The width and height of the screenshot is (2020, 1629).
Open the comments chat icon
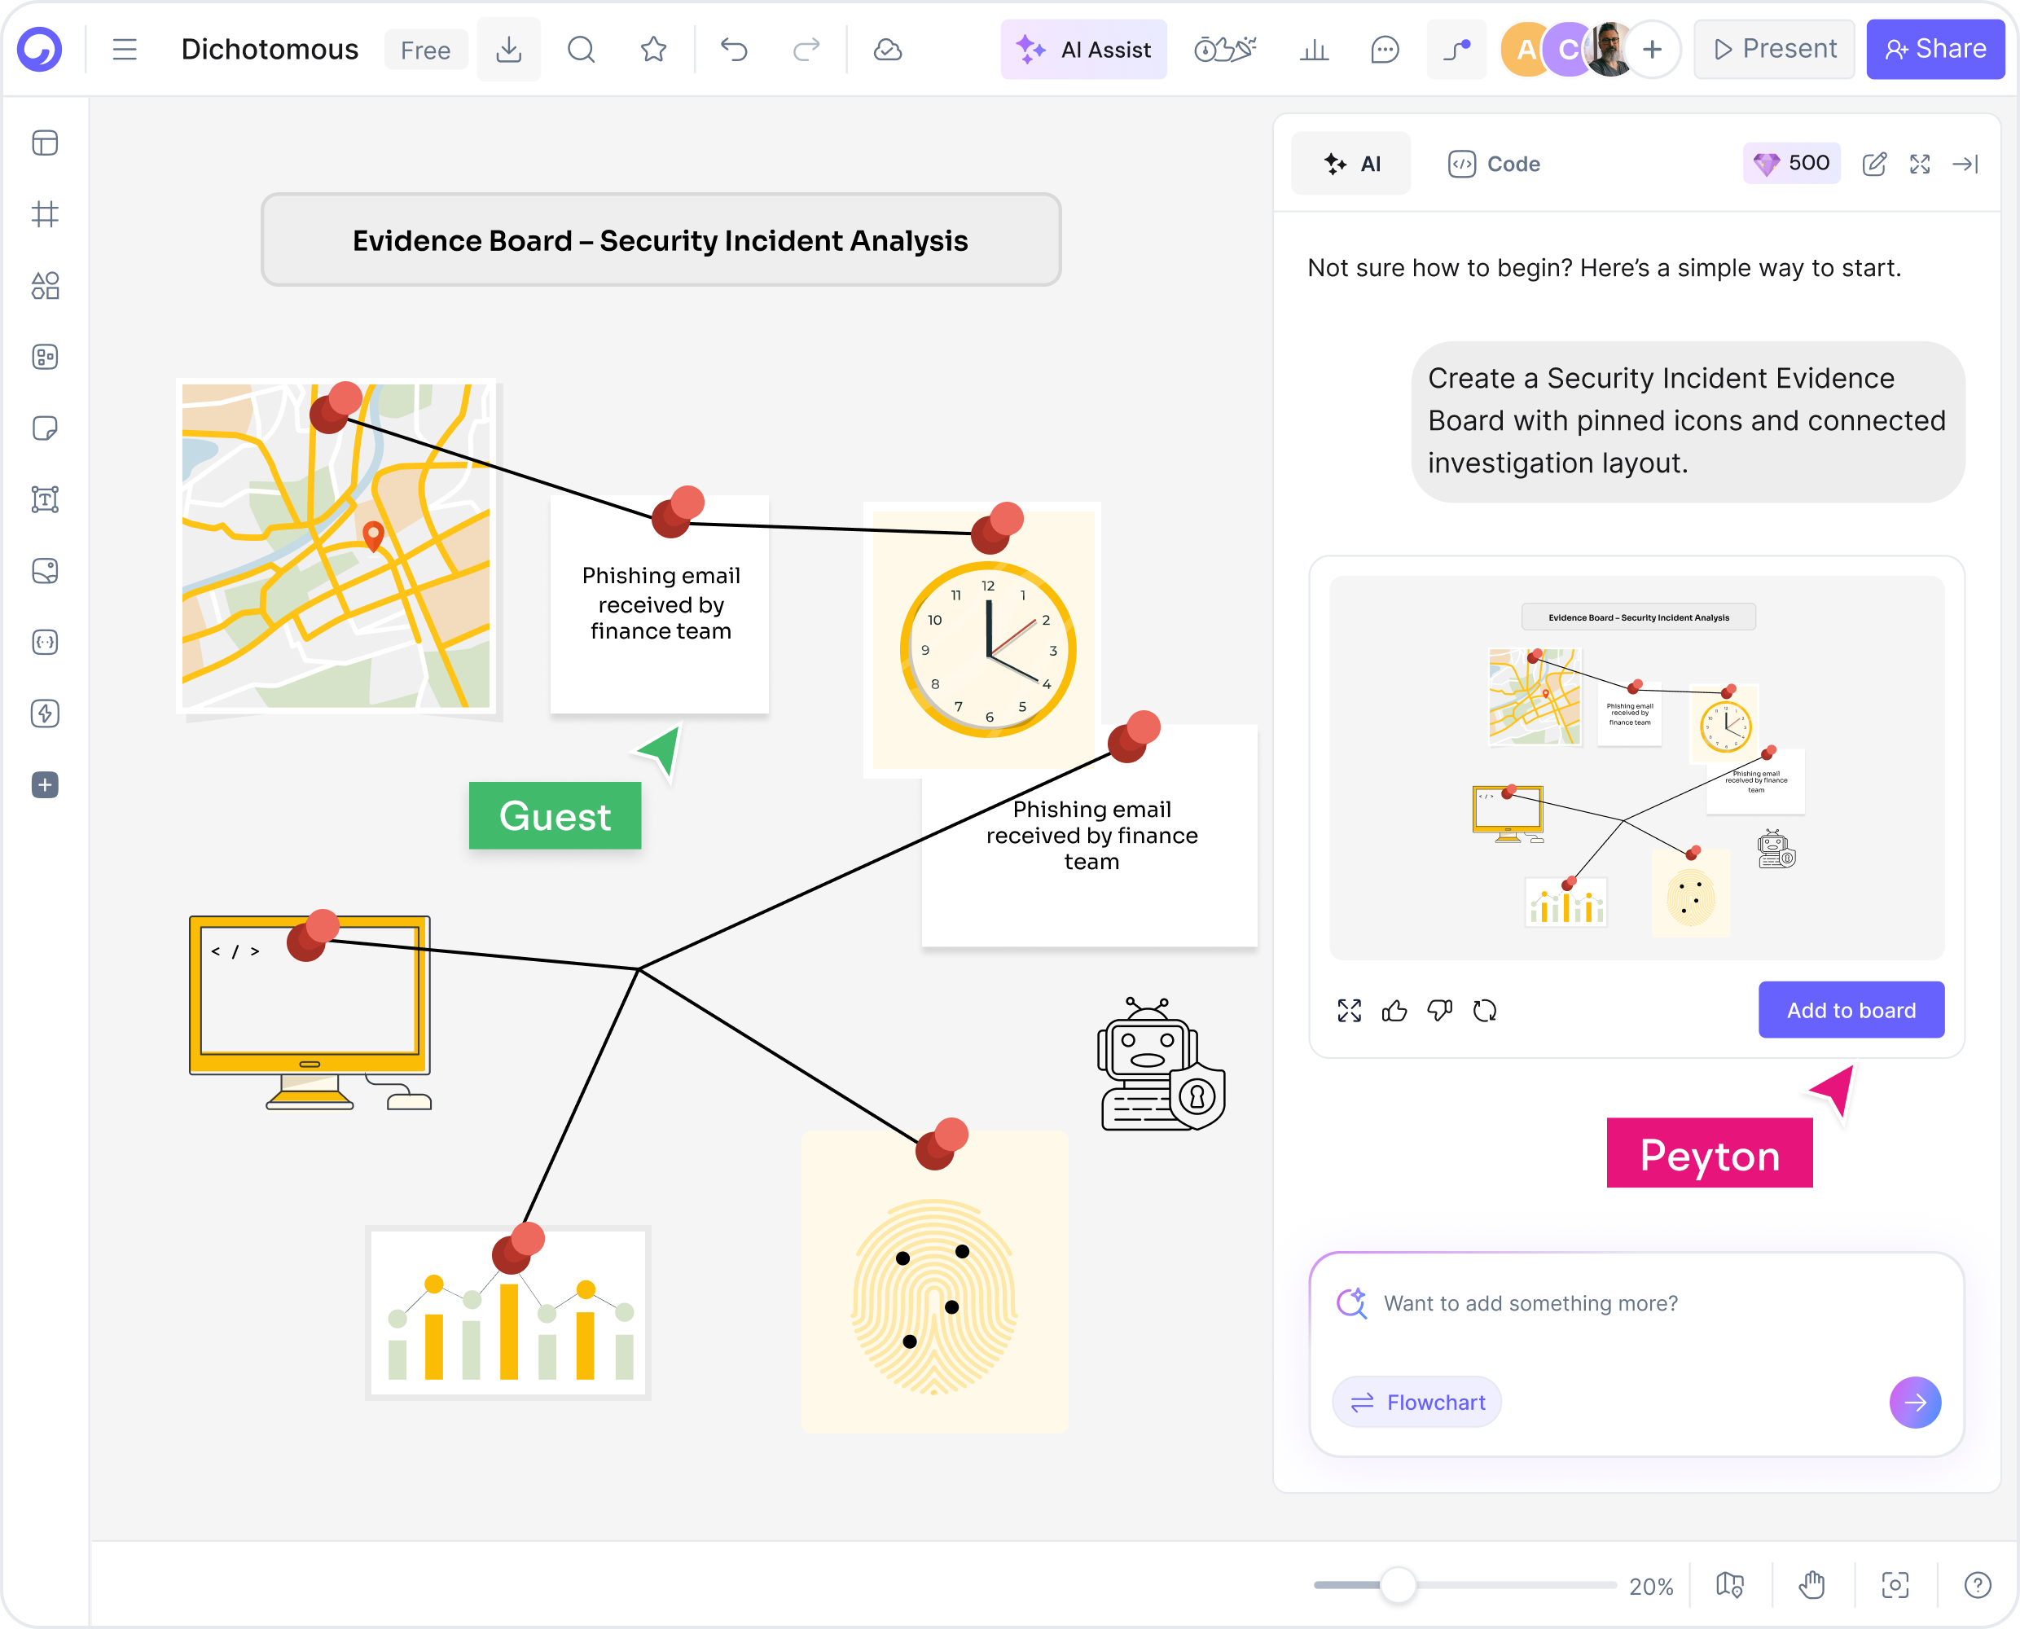tap(1385, 49)
